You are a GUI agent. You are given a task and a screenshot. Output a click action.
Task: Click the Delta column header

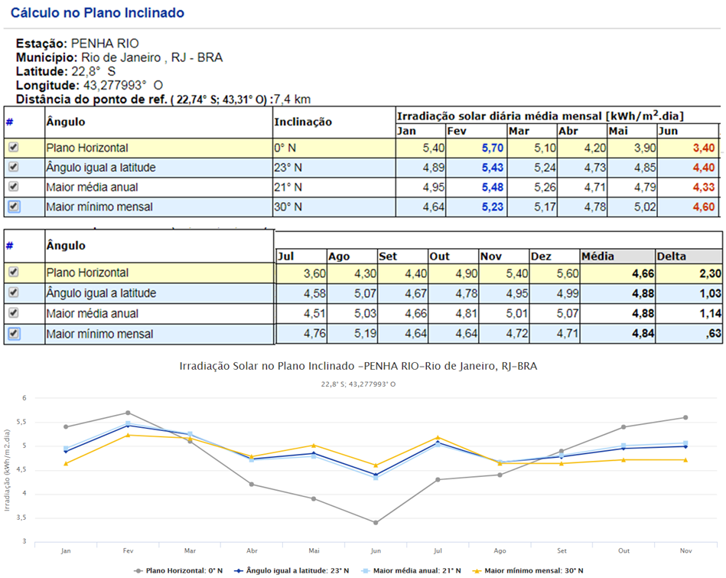click(671, 256)
